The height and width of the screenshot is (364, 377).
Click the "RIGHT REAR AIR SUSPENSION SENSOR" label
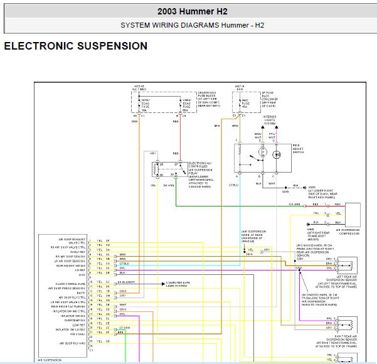point(336,341)
